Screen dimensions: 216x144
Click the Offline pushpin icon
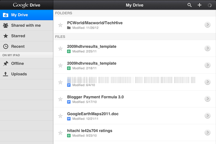[6, 63]
